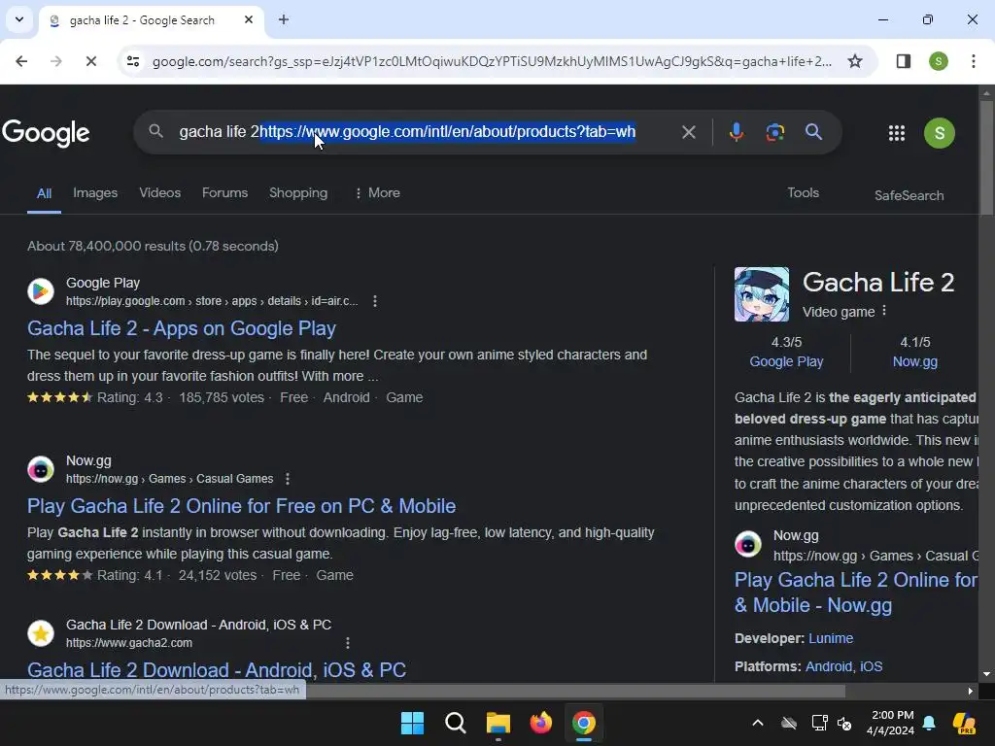Open SafeSearch settings

click(909, 195)
